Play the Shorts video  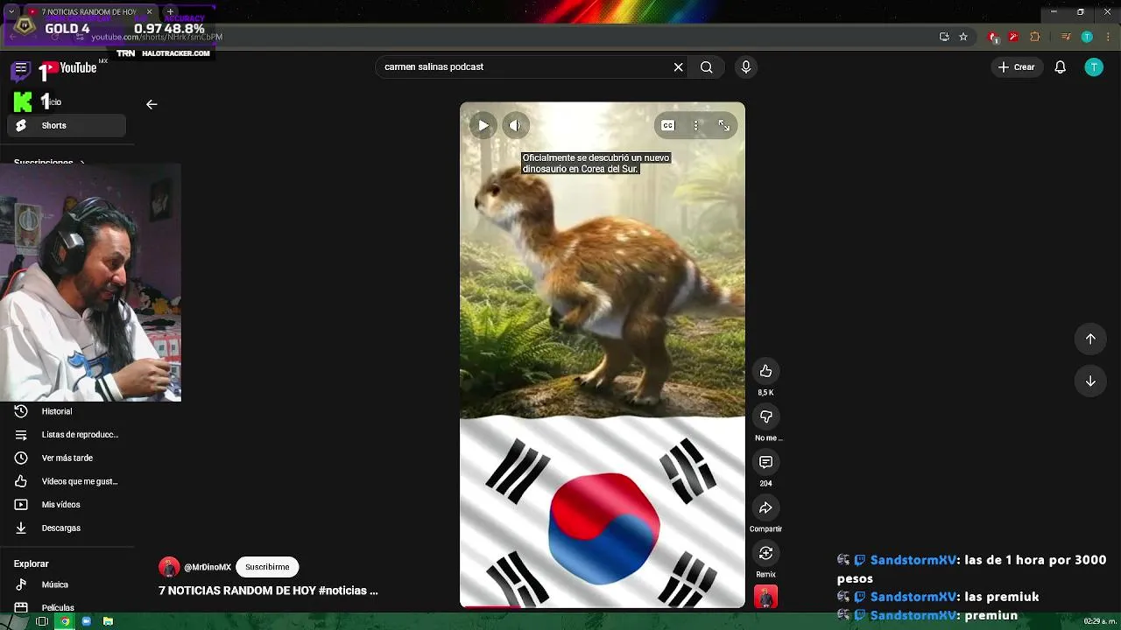point(483,125)
